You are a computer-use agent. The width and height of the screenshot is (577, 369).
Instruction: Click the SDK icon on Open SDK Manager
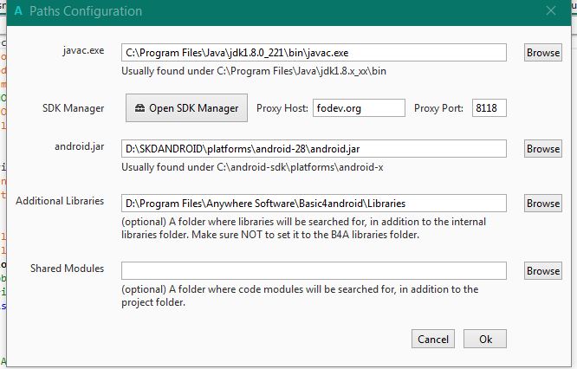[139, 109]
